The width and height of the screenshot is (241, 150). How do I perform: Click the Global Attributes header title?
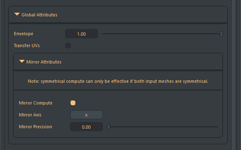tap(39, 15)
